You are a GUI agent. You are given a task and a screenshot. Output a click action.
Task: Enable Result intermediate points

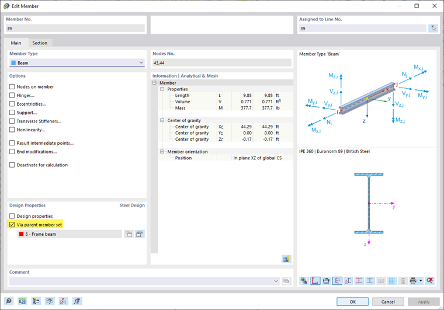tap(12, 143)
